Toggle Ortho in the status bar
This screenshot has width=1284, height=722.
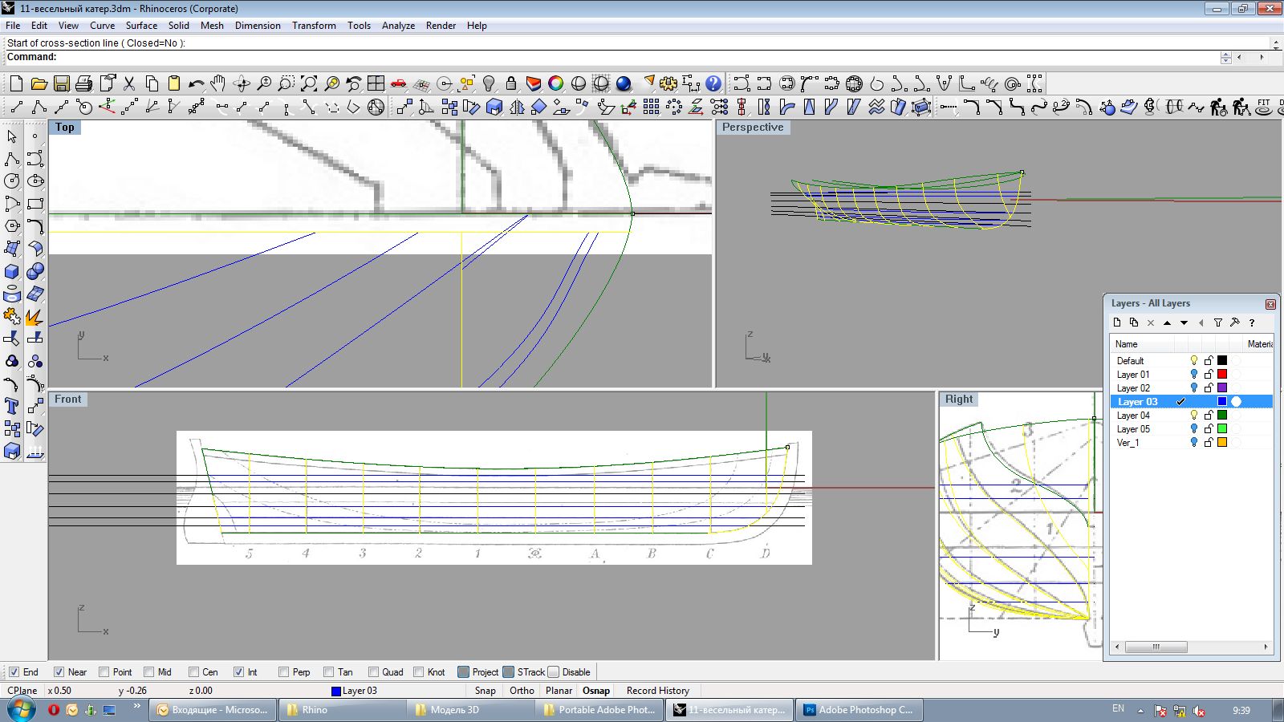tap(522, 691)
